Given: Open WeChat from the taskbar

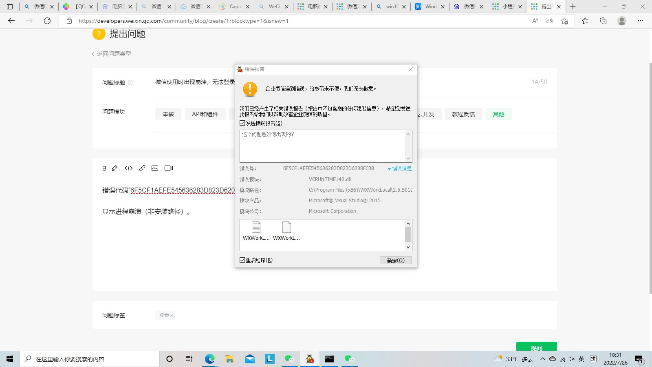Looking at the screenshot, I should click(x=289, y=359).
